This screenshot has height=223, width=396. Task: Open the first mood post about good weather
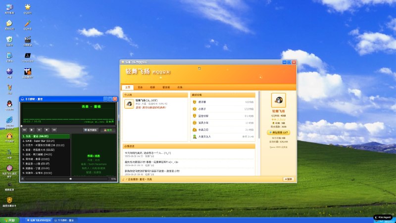pos(189,154)
